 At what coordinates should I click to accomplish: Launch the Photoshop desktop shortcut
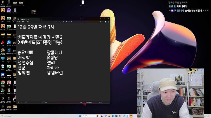point(9,51)
